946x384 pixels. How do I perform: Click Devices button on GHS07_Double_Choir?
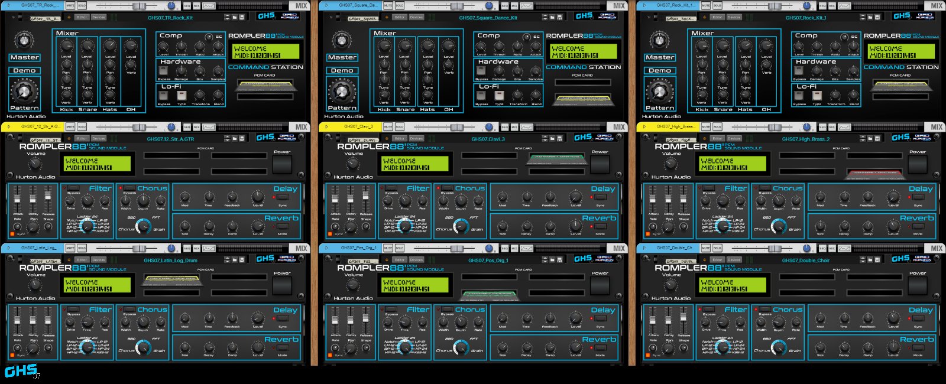[x=734, y=261]
